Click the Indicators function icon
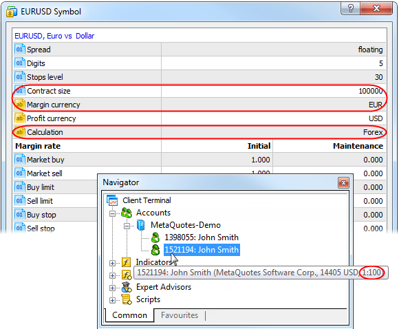This screenshot has height=329, width=399. pyautogui.click(x=126, y=262)
